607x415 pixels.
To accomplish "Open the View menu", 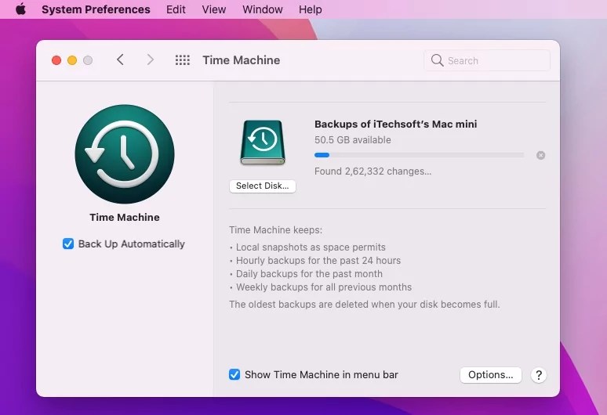I will (x=213, y=9).
